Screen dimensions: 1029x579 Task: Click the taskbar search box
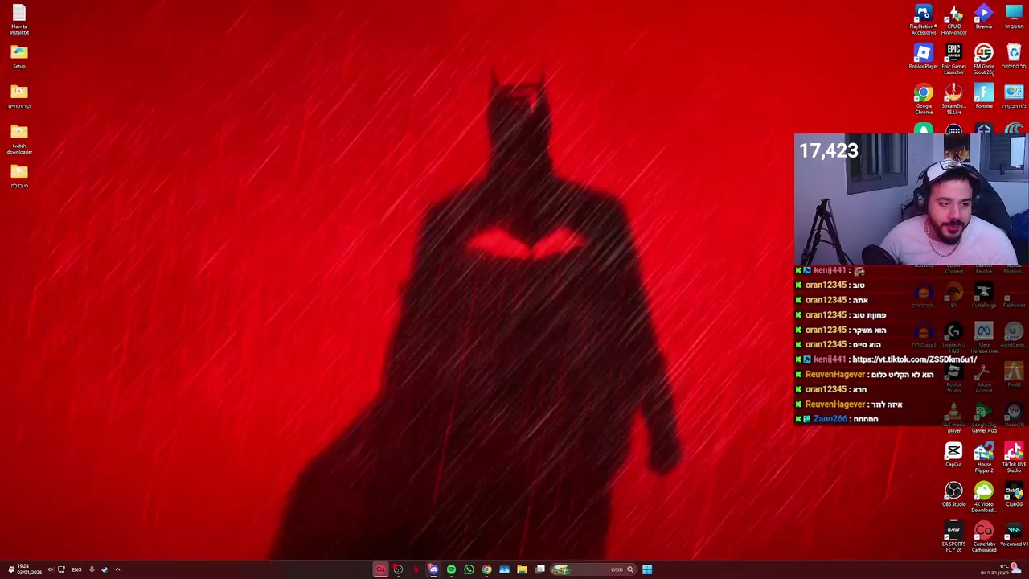coord(595,569)
